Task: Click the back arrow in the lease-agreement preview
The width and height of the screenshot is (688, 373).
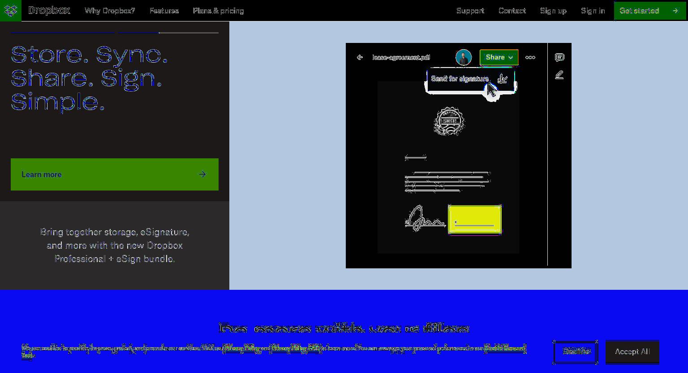Action: click(x=360, y=57)
